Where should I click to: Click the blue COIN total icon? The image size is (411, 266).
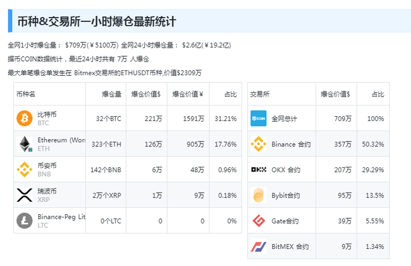pyautogui.click(x=258, y=119)
